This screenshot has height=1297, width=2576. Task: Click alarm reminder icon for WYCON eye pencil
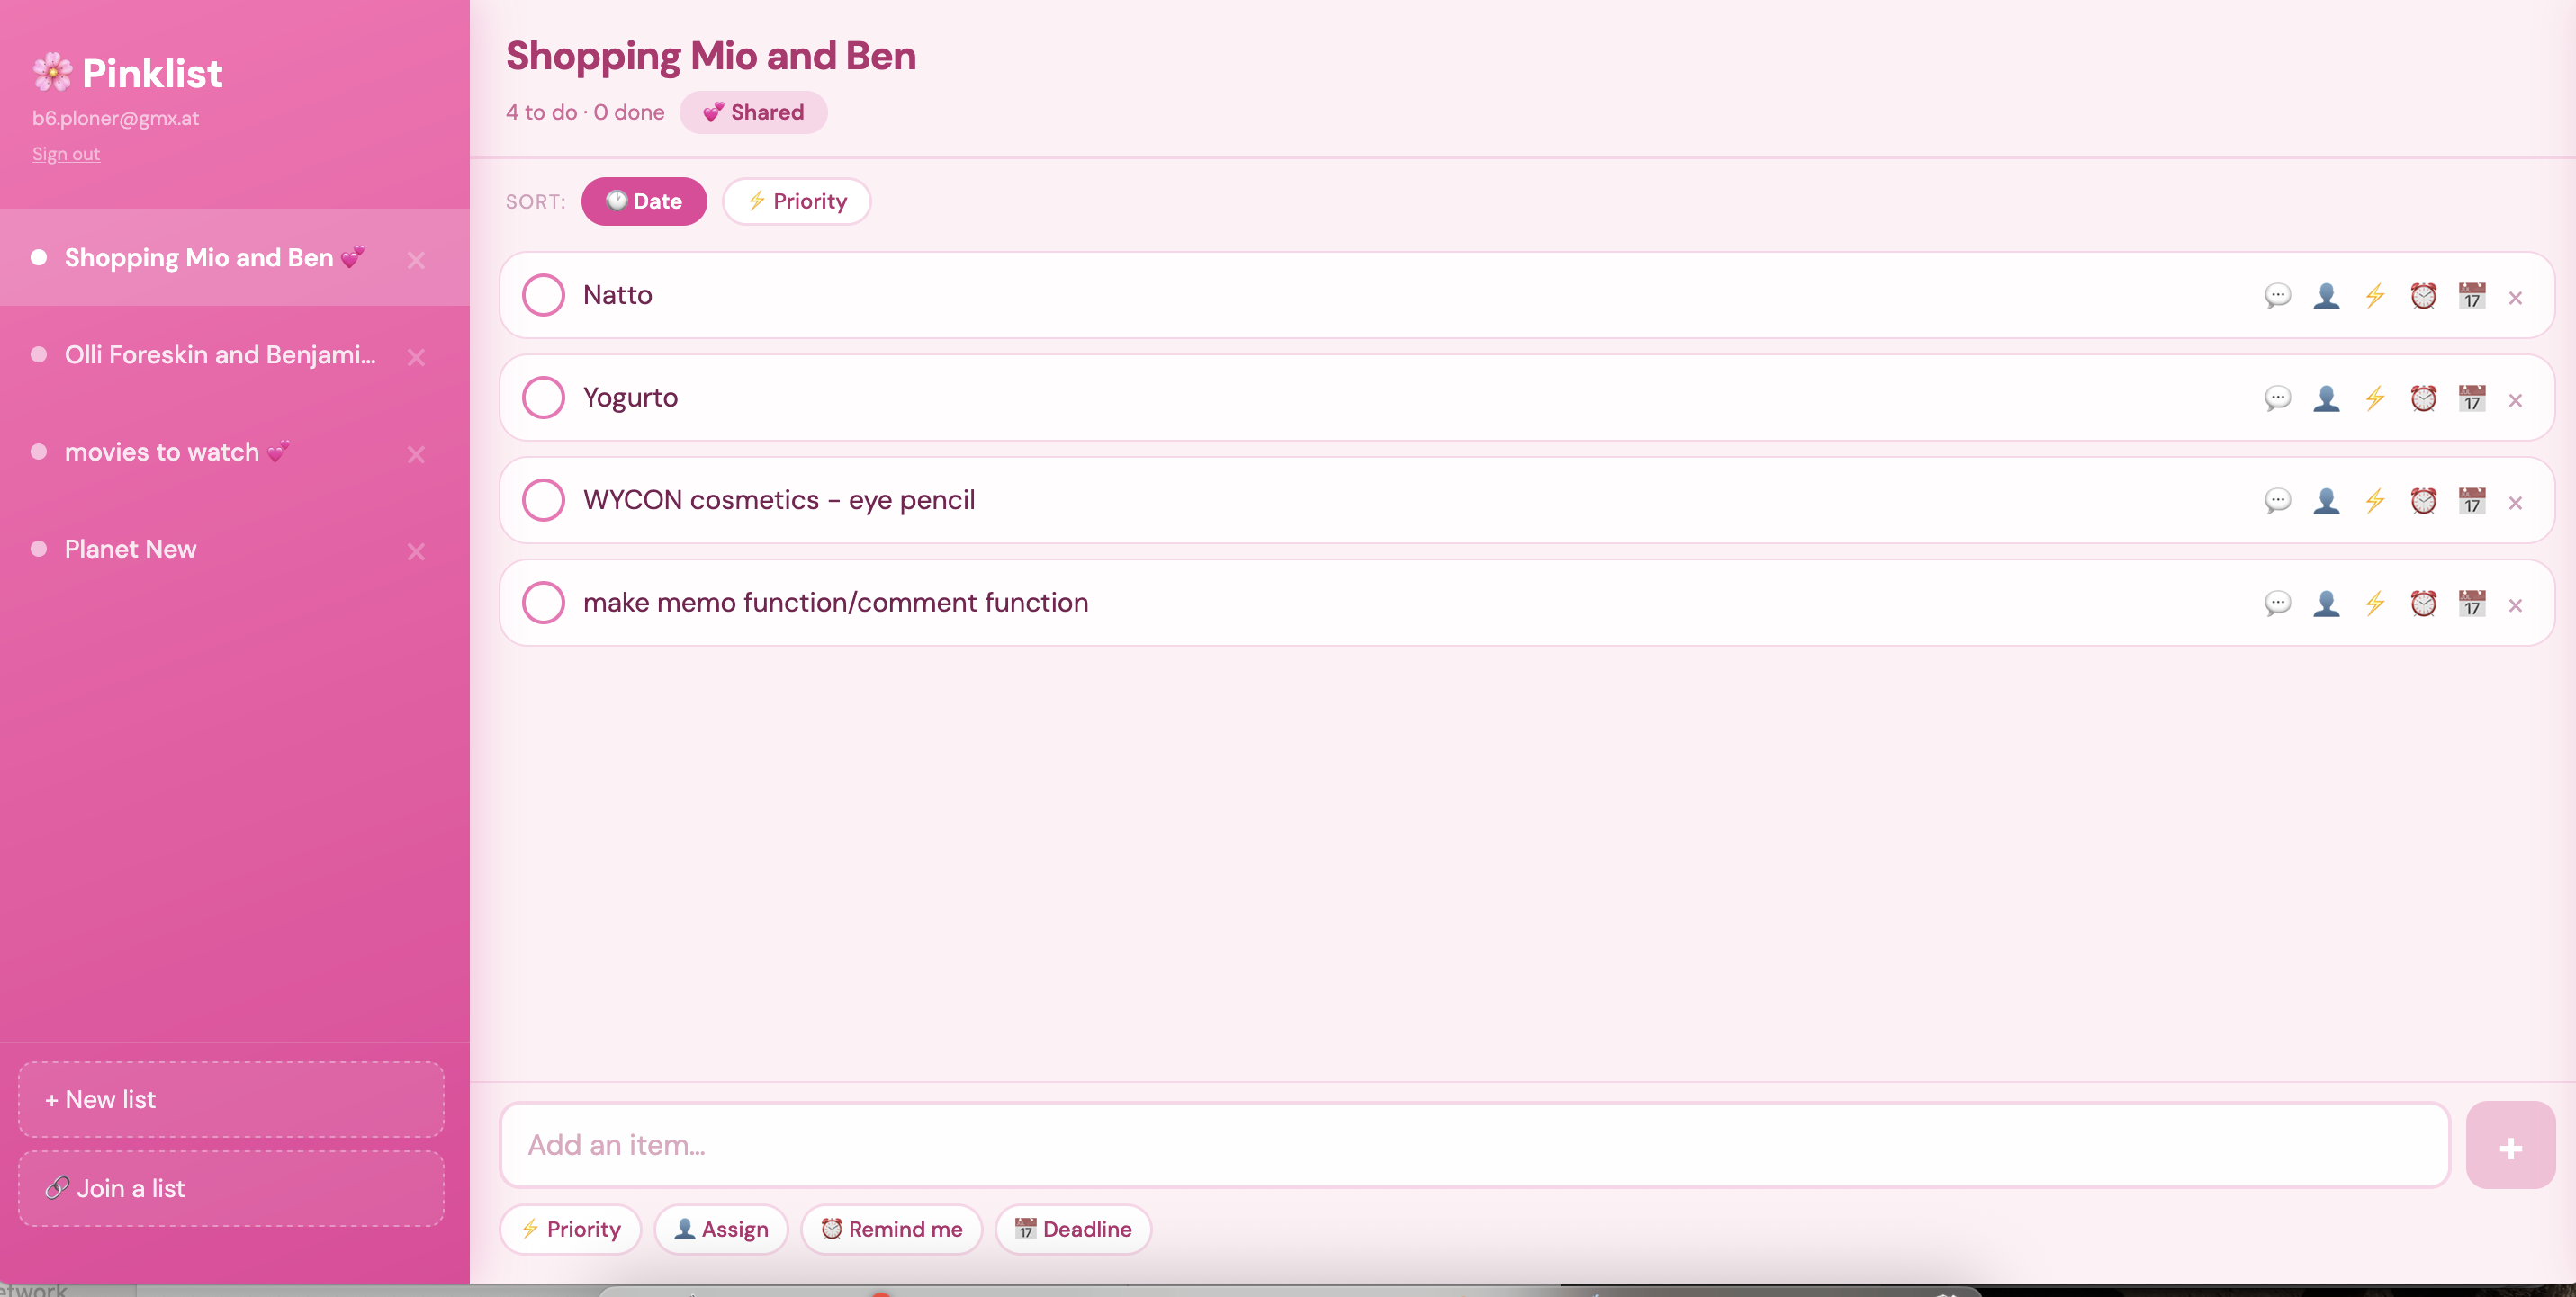2423,501
